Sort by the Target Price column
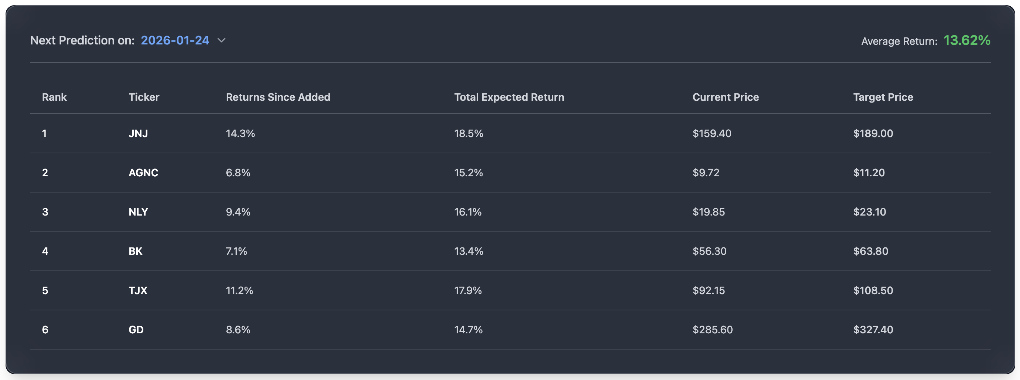The height and width of the screenshot is (380, 1020). click(x=883, y=97)
